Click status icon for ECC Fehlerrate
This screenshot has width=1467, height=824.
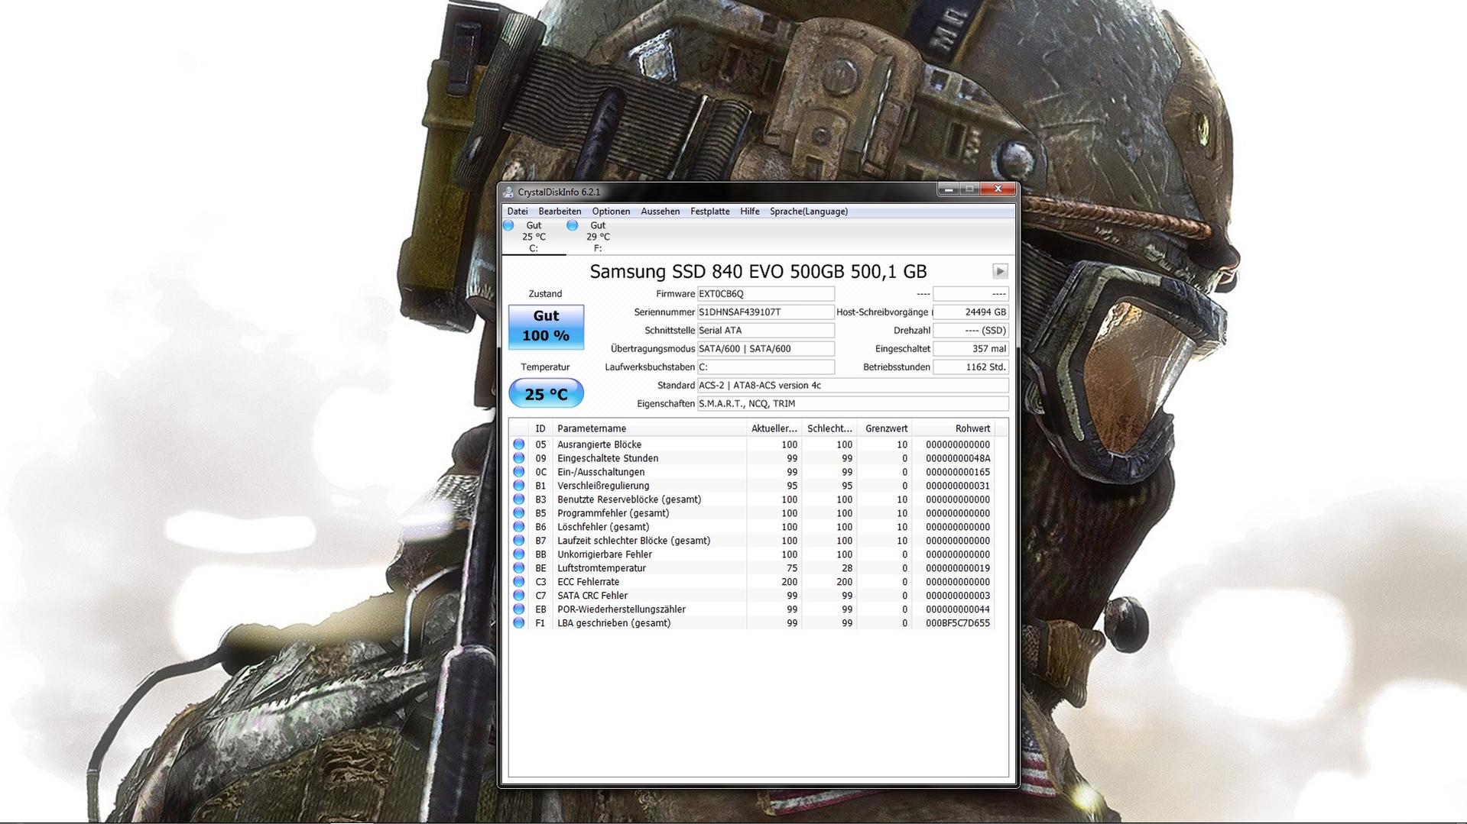point(519,582)
